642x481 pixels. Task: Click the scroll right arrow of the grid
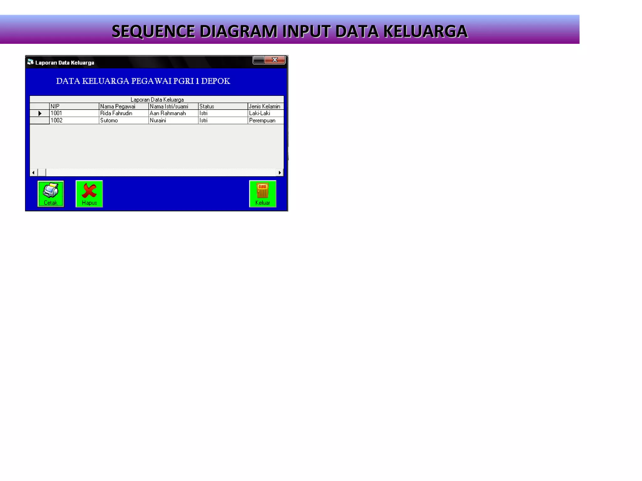(280, 173)
